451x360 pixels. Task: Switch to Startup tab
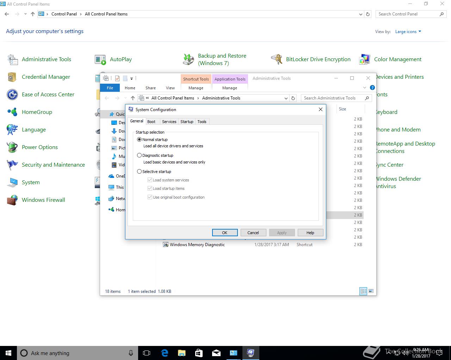[x=187, y=122]
